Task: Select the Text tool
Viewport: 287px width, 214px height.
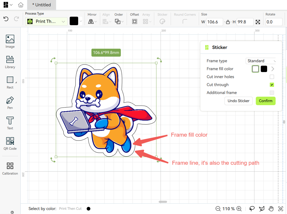Action: pyautogui.click(x=10, y=123)
